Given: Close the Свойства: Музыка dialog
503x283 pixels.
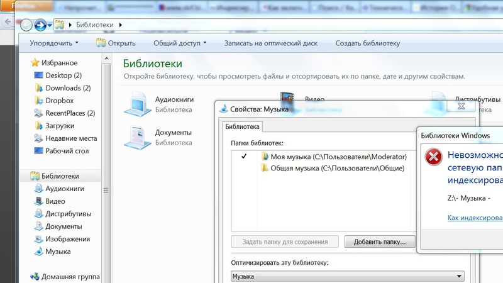Looking at the screenshot, I should [x=461, y=106].
